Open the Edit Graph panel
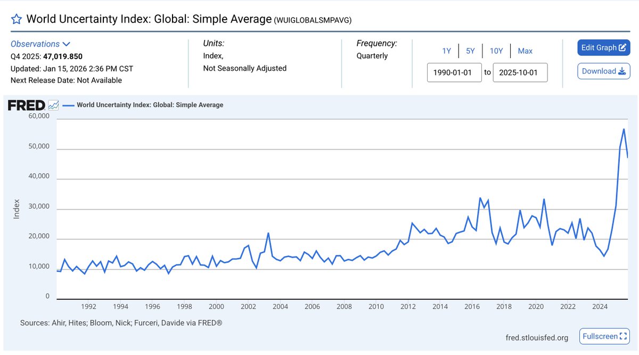This screenshot has width=639, height=355. coord(604,47)
